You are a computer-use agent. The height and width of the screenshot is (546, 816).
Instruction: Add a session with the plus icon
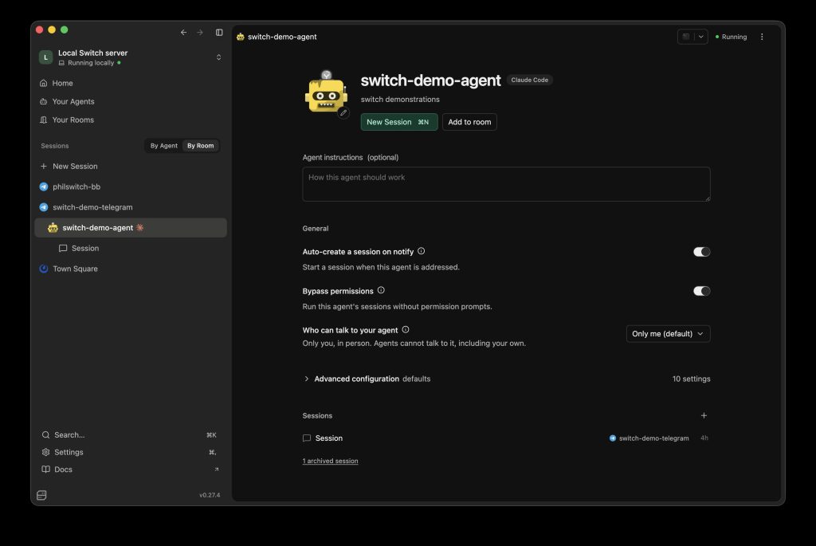[x=704, y=415]
